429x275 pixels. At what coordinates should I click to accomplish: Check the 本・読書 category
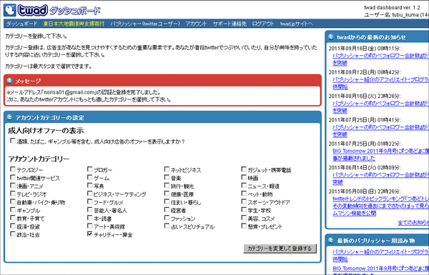coord(90,218)
